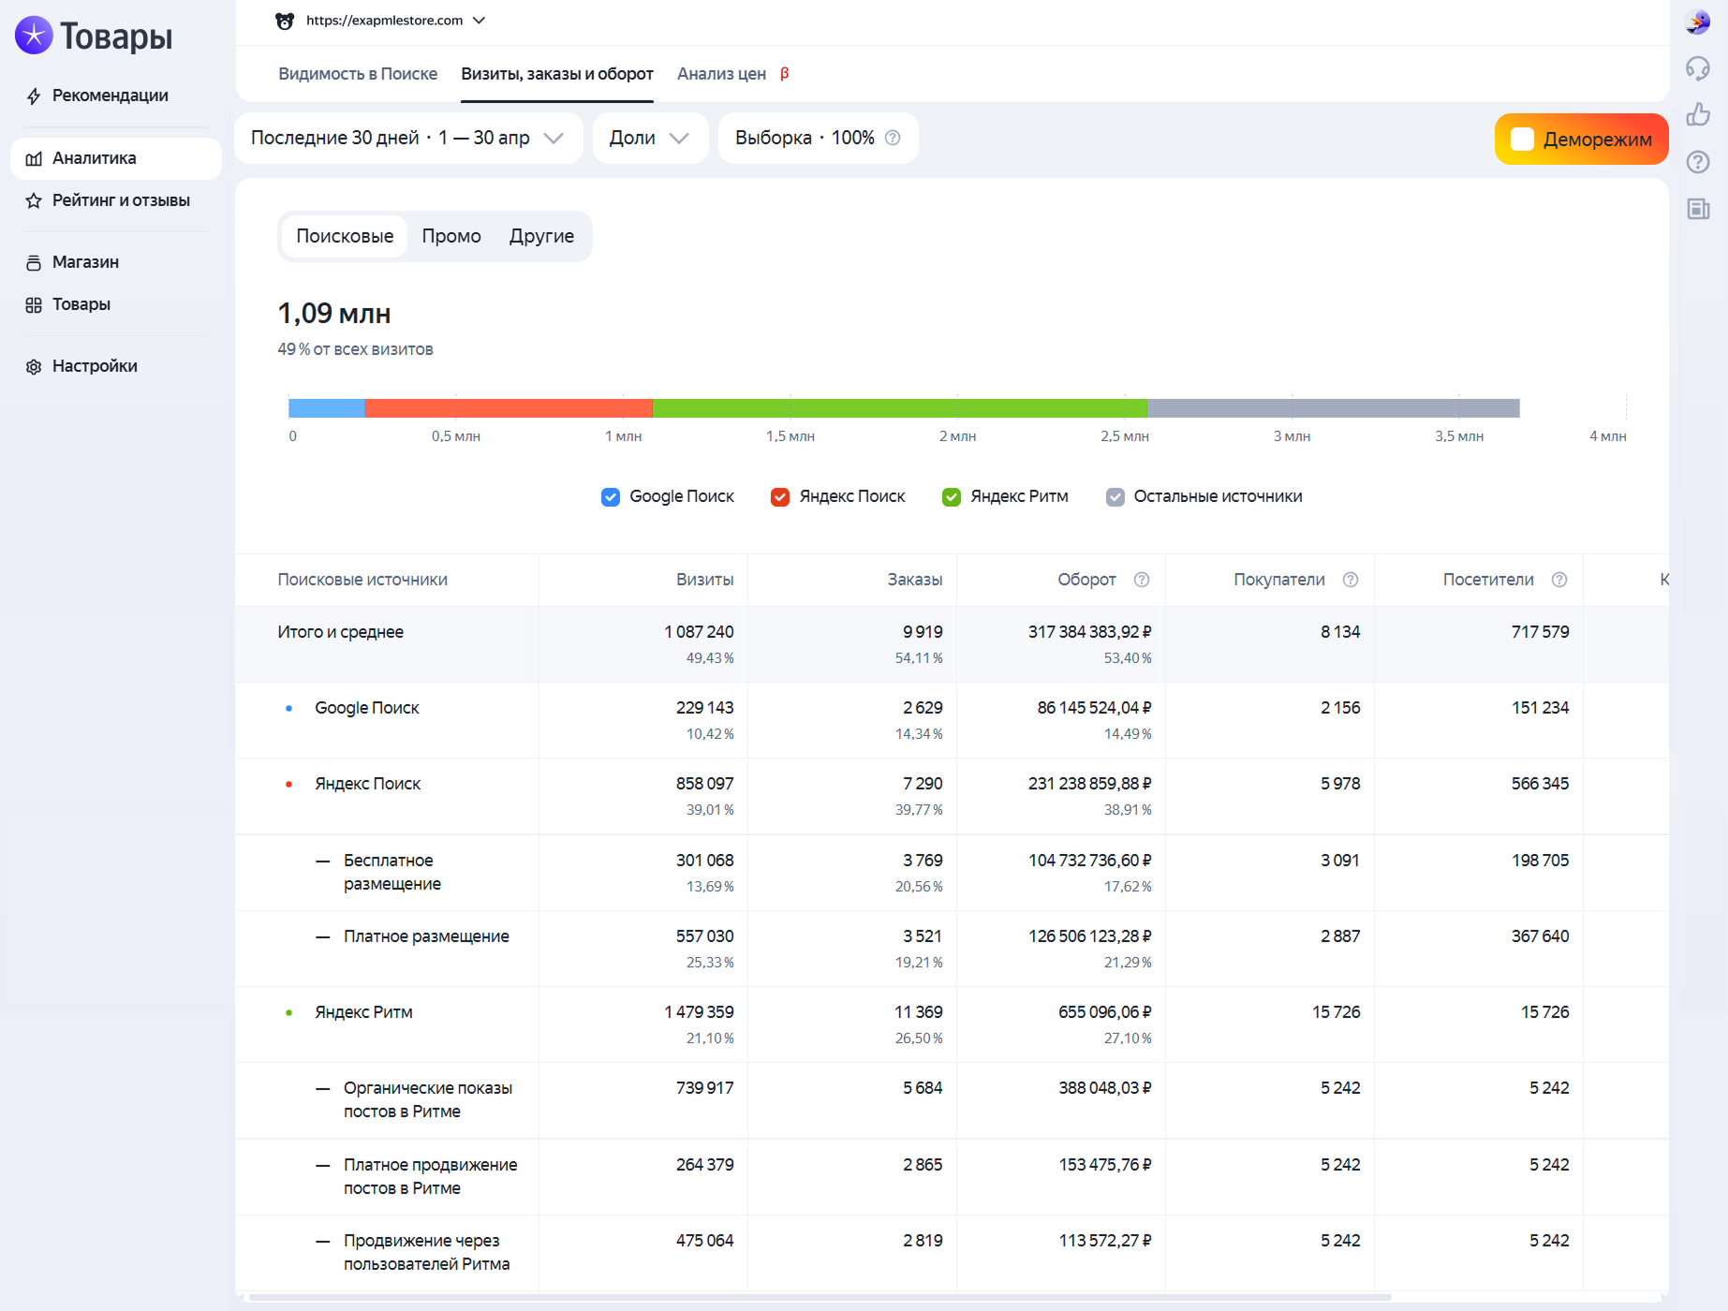Open the help question-mark icon in right rail

pos(1698,162)
